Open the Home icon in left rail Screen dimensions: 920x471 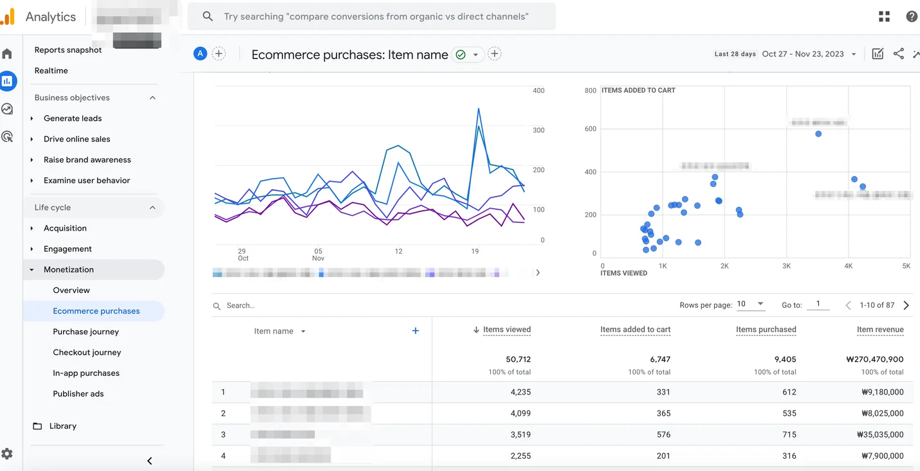[x=7, y=54]
